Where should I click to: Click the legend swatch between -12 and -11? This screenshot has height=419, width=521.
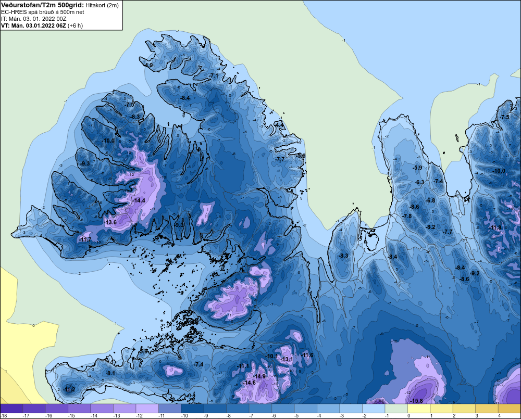point(147,409)
